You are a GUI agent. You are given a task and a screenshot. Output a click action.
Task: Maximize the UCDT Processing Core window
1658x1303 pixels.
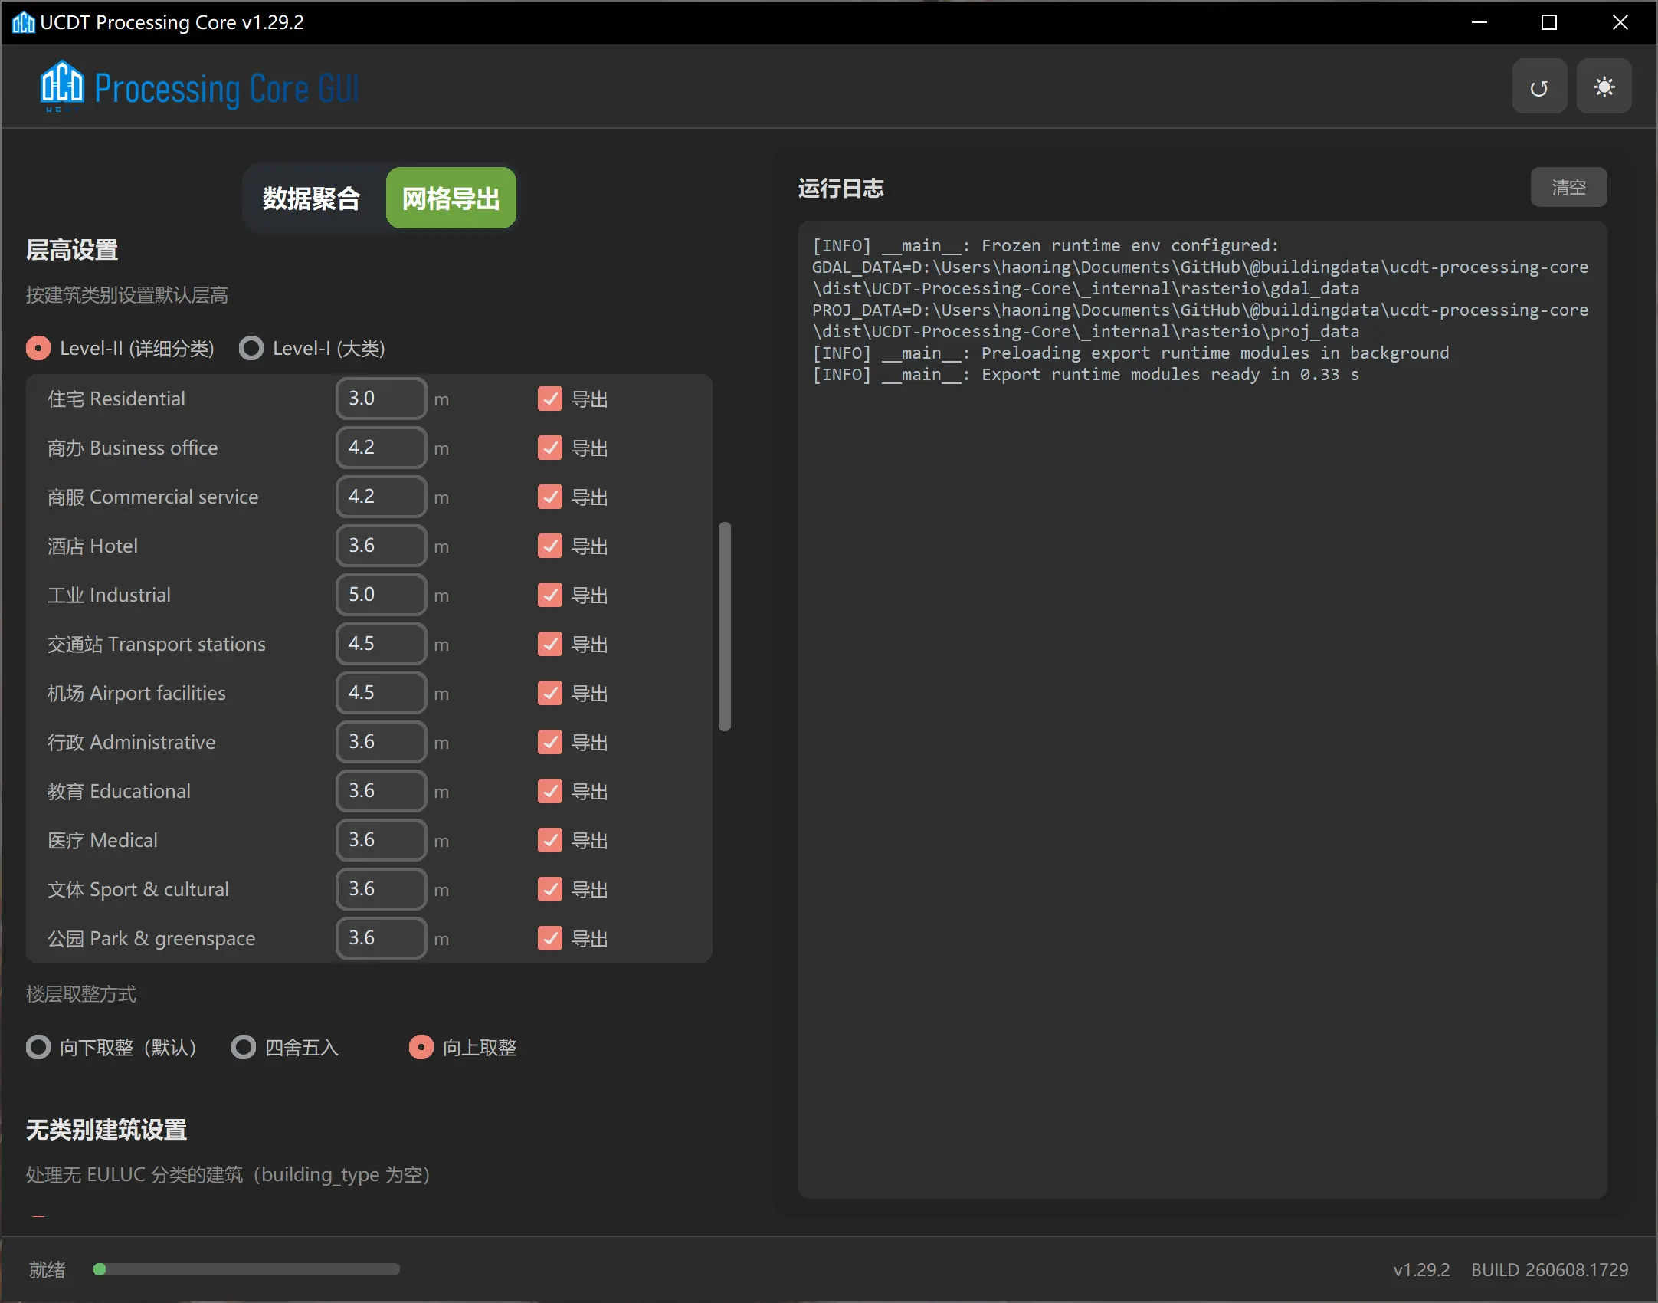[1549, 22]
